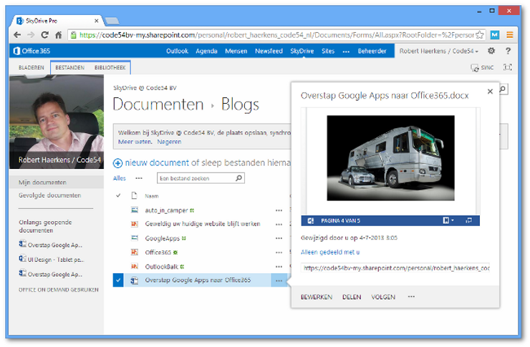Select SkyDrive in the top navigation
Viewport: 530px width, 347px height.
click(x=302, y=51)
